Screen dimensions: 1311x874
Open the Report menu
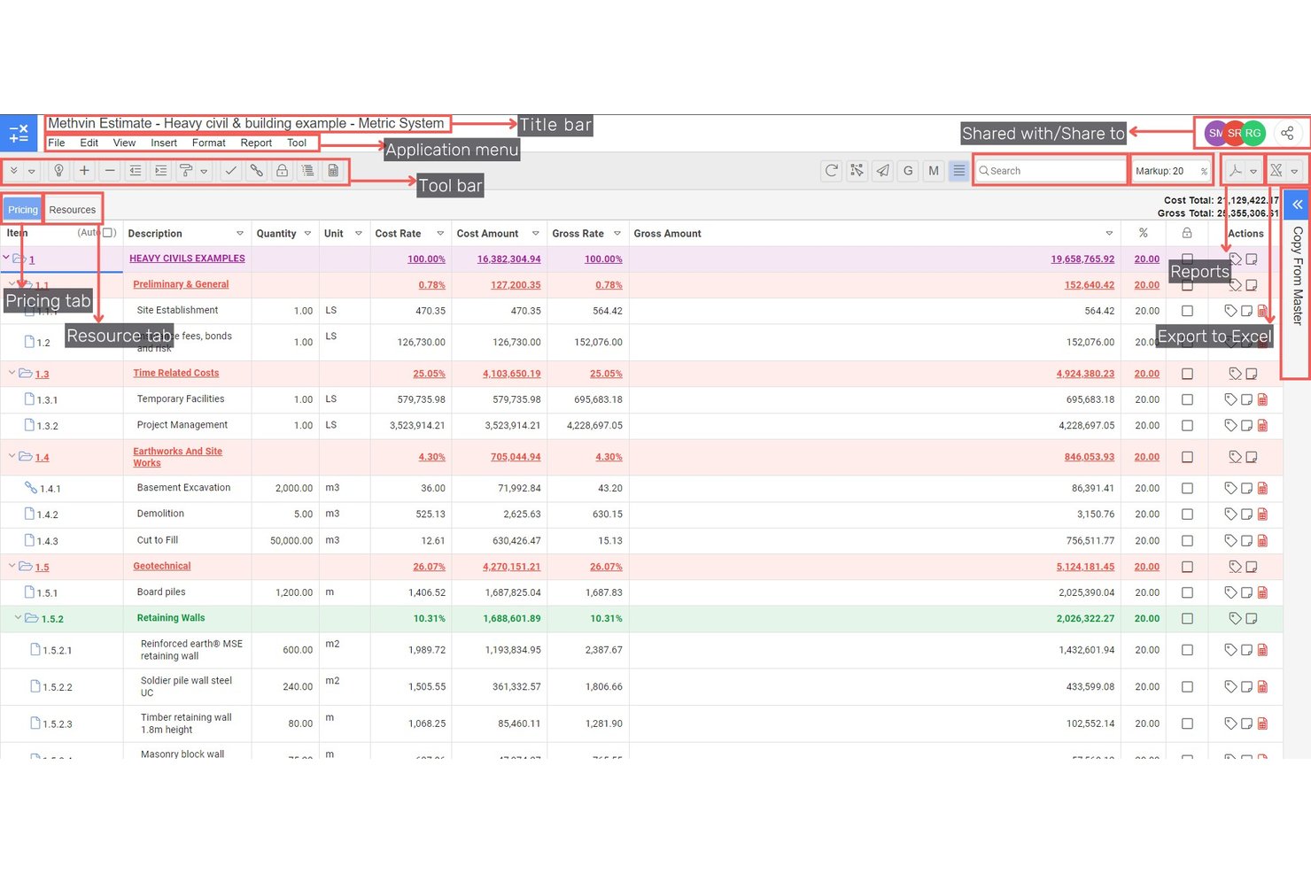point(256,143)
